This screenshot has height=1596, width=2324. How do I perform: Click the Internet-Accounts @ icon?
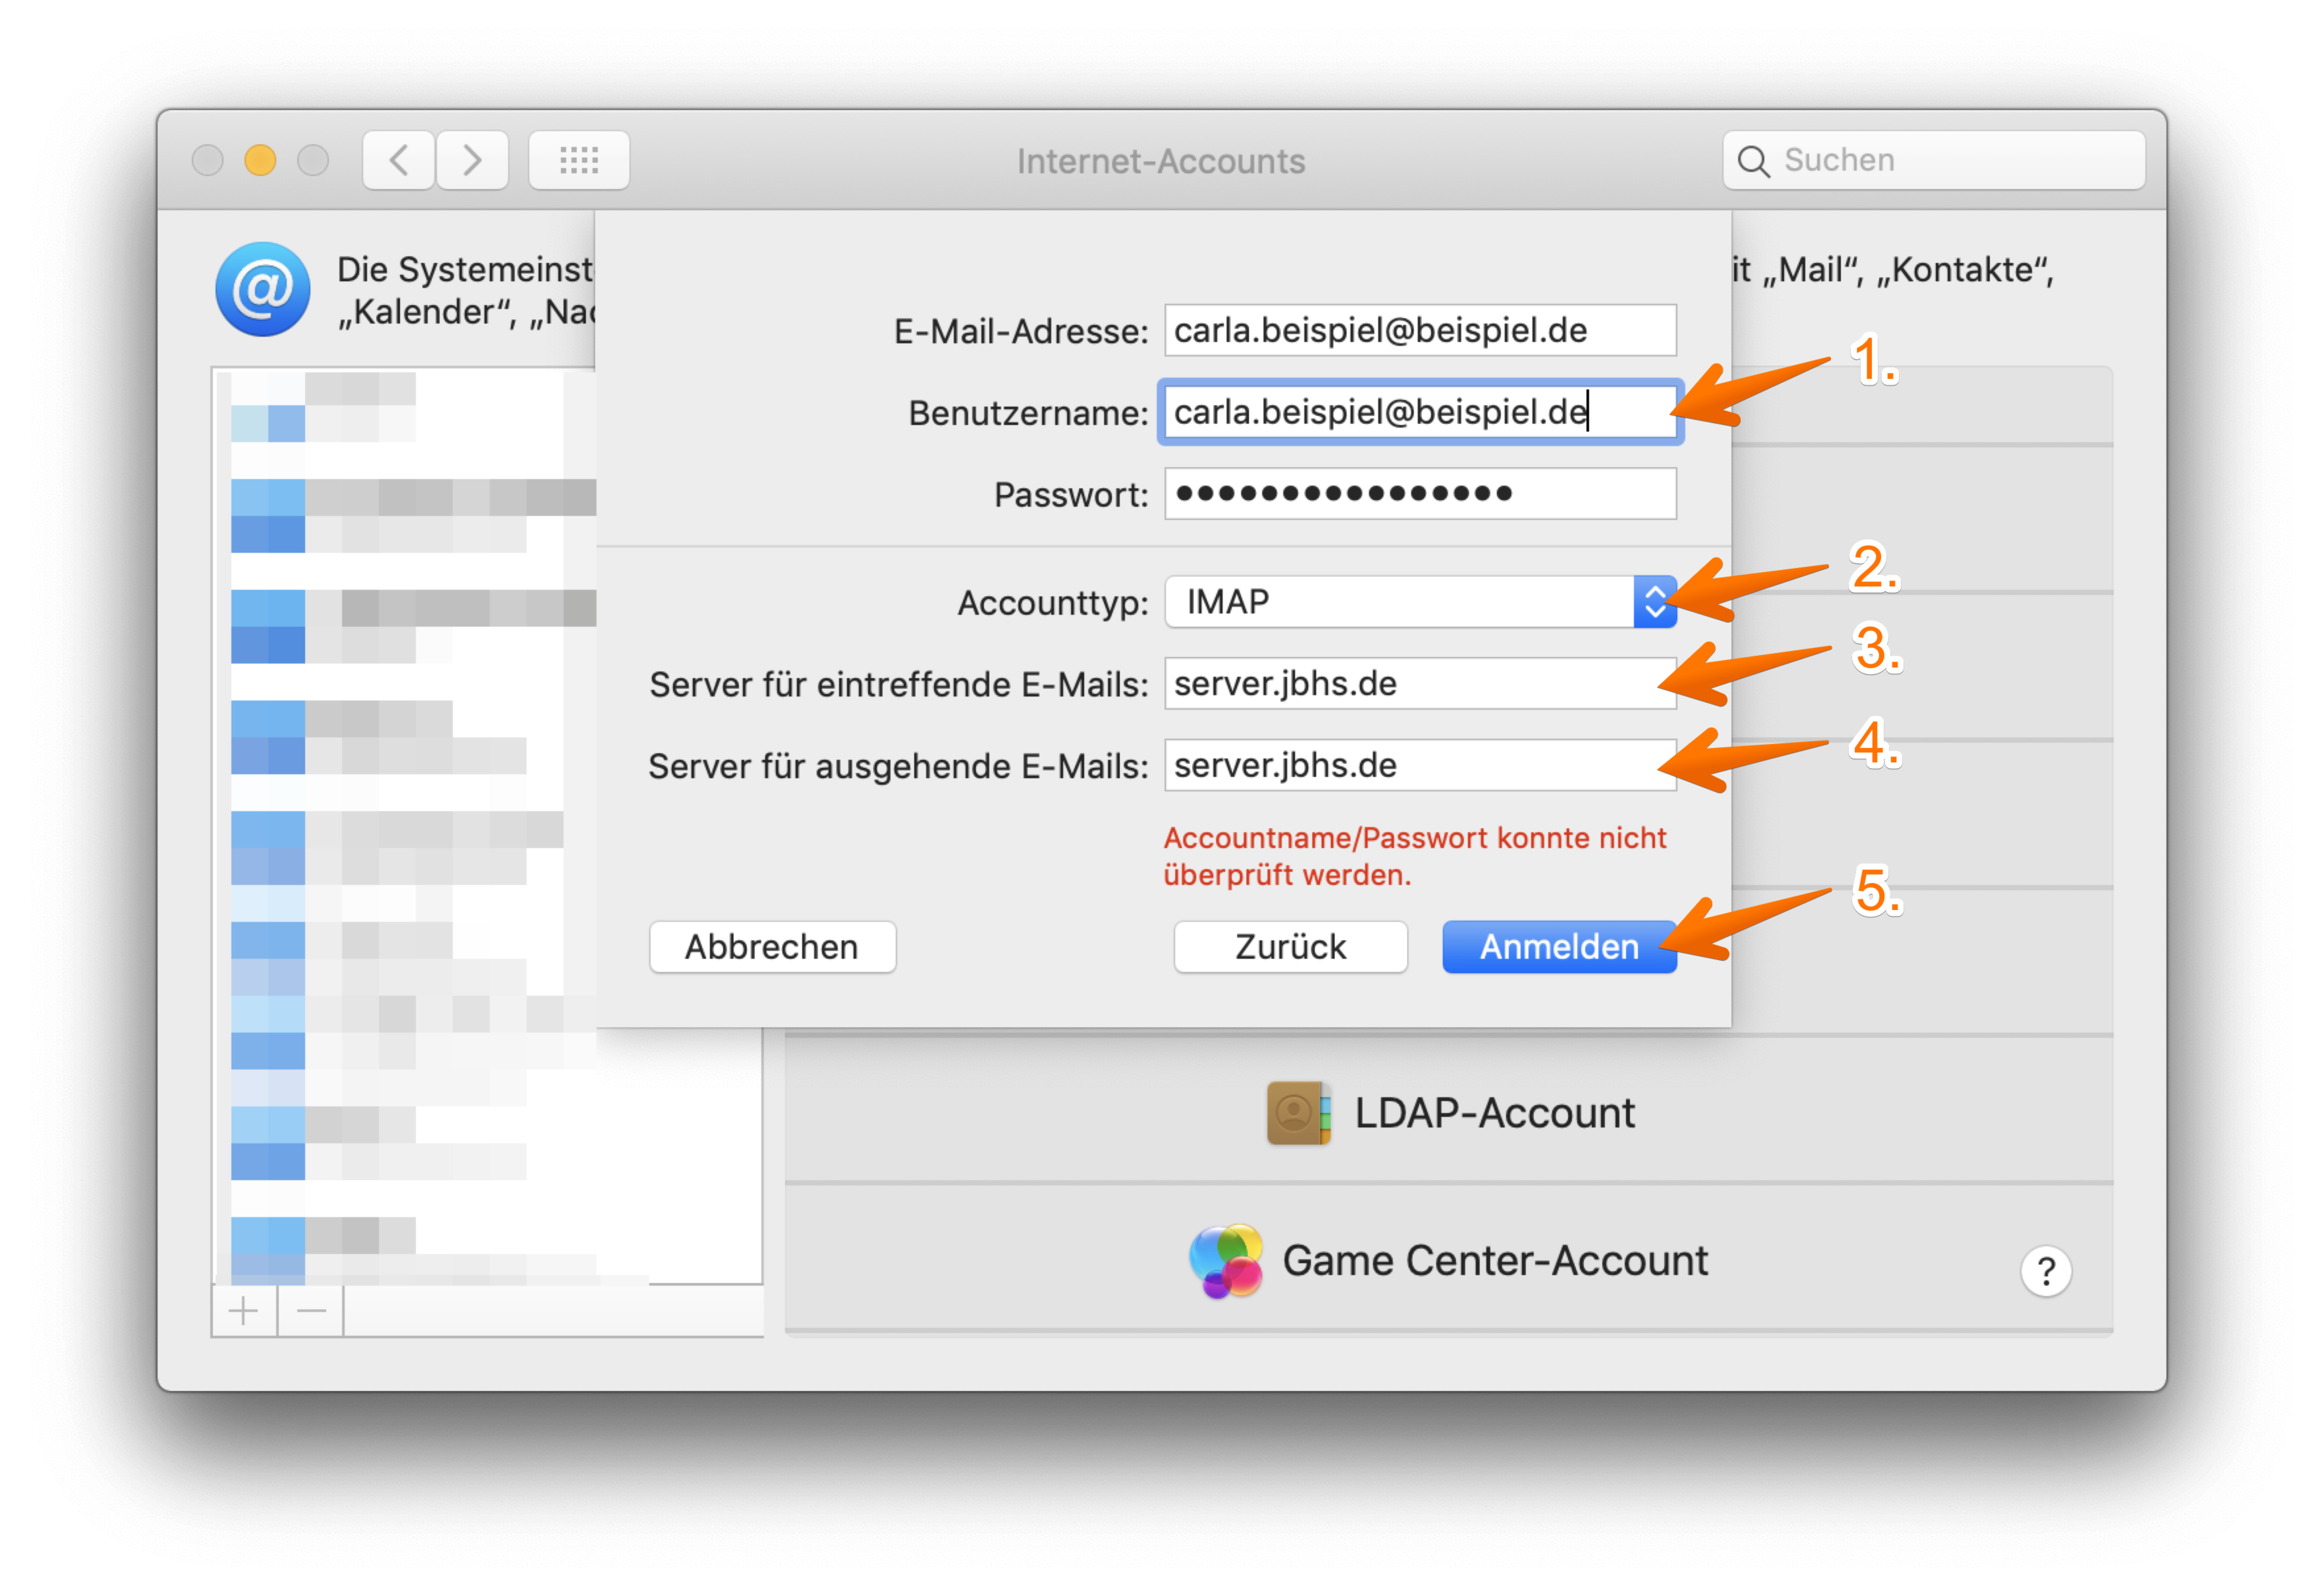[x=263, y=289]
